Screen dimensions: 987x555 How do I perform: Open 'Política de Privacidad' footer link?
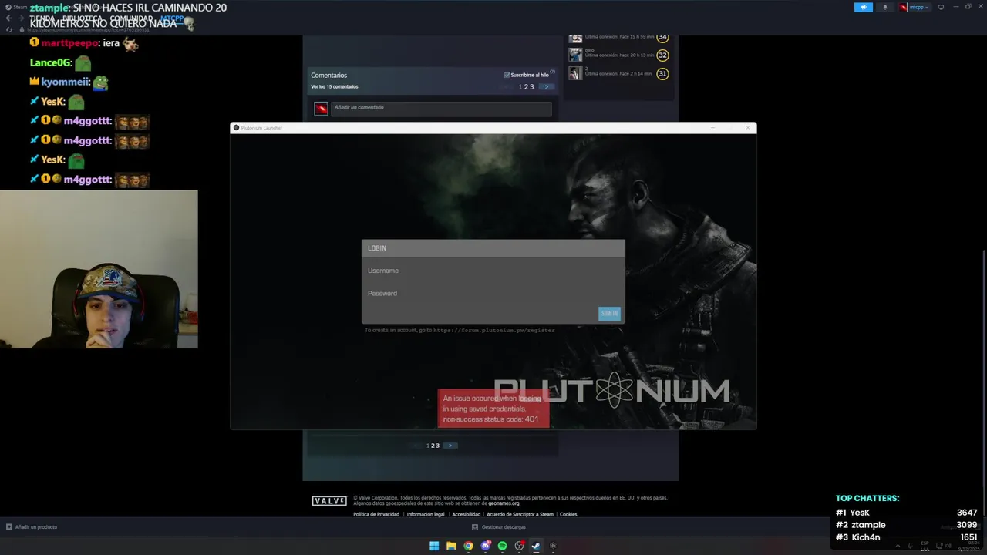376,514
